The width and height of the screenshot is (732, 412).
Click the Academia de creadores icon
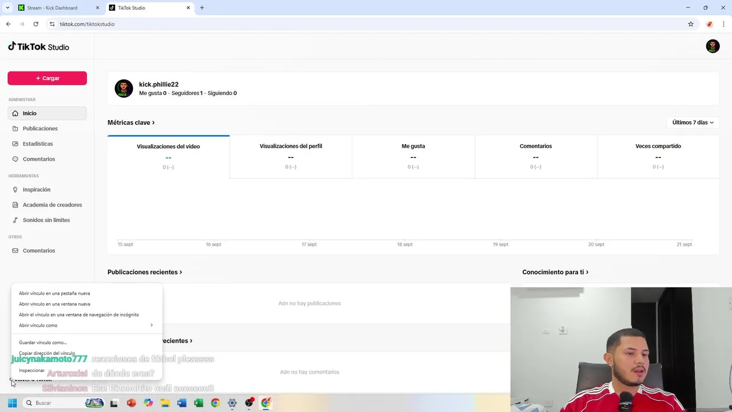tap(15, 205)
